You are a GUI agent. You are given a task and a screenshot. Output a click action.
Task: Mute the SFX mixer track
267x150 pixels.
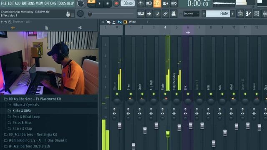pos(188,94)
